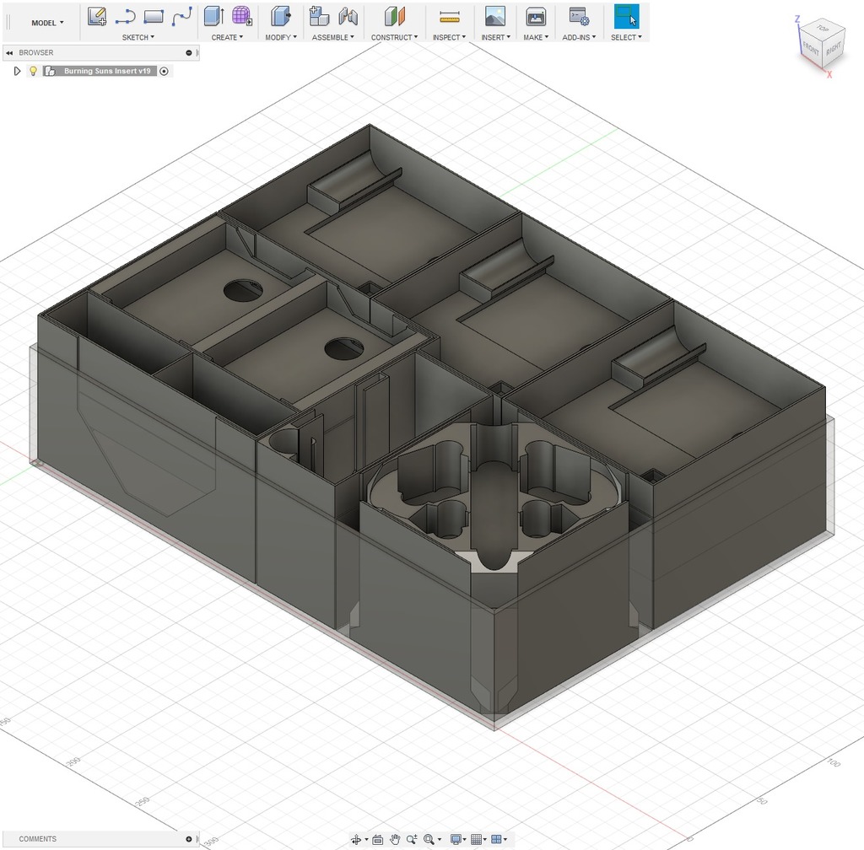Select the Press Pull modify tool
Viewport: 864px width, 850px height.
tap(280, 17)
